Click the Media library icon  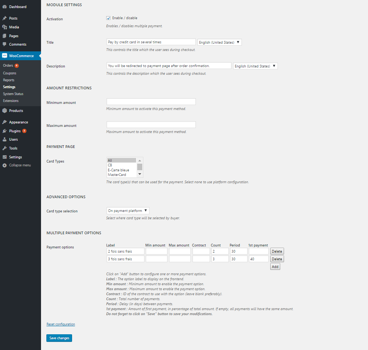[x=5, y=27]
